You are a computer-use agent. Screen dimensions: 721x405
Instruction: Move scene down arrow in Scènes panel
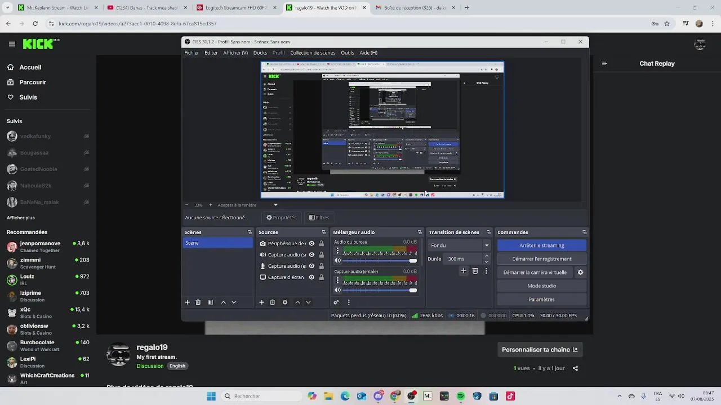[234, 302]
